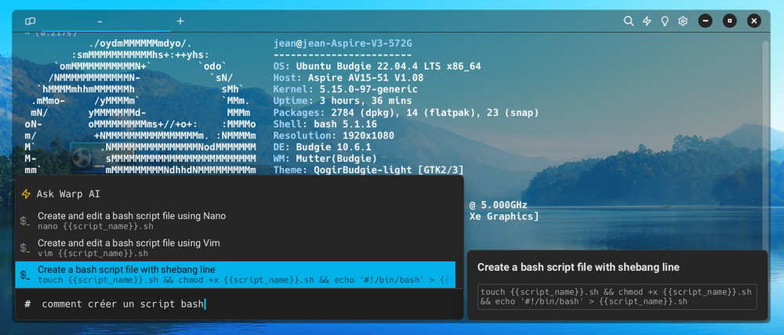Viewport: 784px width, 335px height.
Task: Open the search magnifier icon
Action: click(629, 21)
